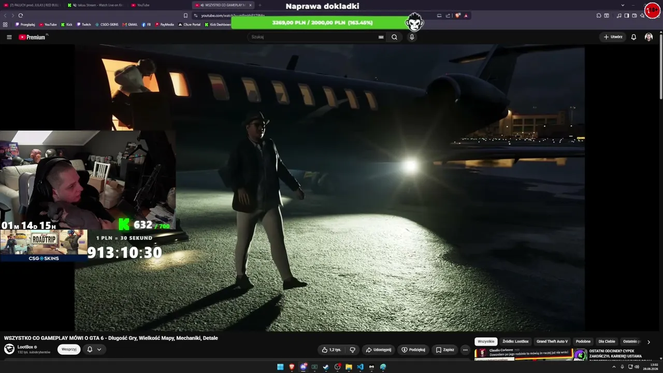Bookmark this page with the bookmark icon
Viewport: 663px width, 373px height.
(185, 16)
